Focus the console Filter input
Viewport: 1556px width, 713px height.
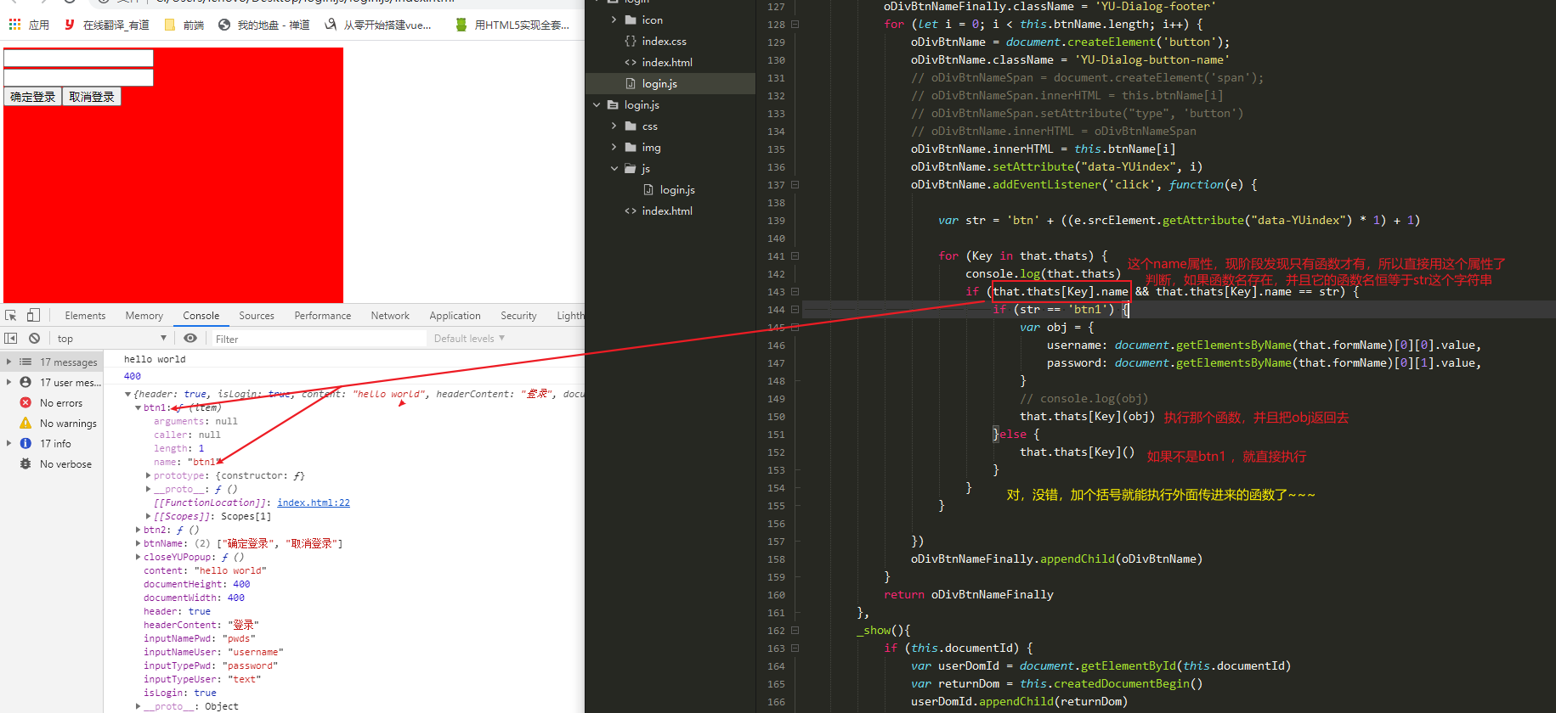319,339
